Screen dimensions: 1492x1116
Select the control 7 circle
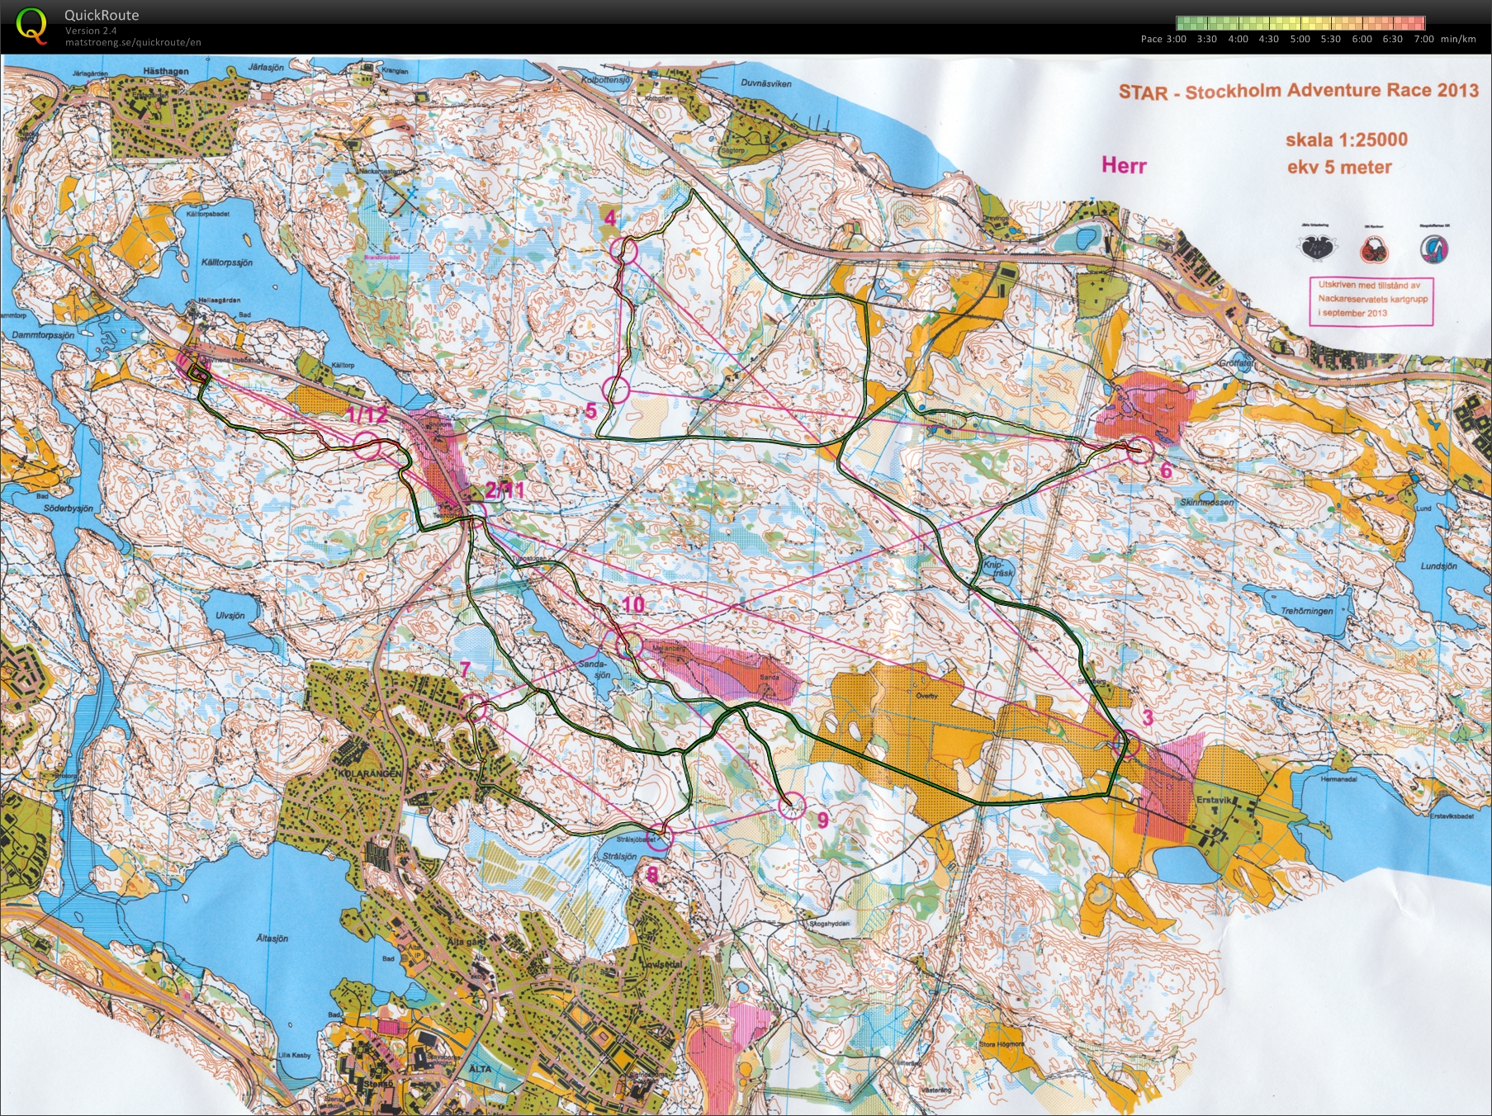point(473,707)
